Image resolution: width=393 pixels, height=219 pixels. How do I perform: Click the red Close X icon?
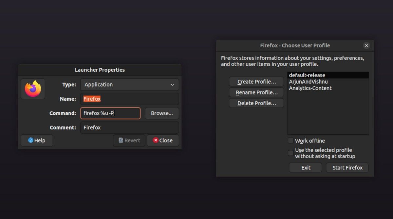[156, 140]
